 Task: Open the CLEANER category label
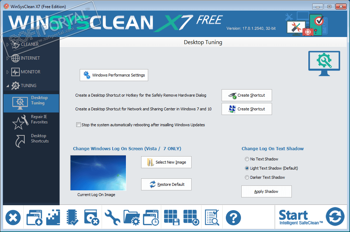(30, 44)
